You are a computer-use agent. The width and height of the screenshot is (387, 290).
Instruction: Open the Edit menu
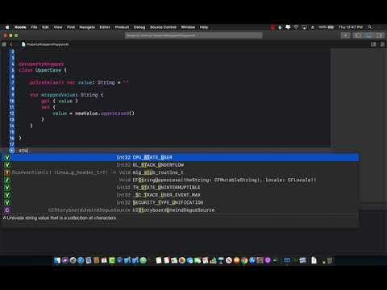coord(45,27)
